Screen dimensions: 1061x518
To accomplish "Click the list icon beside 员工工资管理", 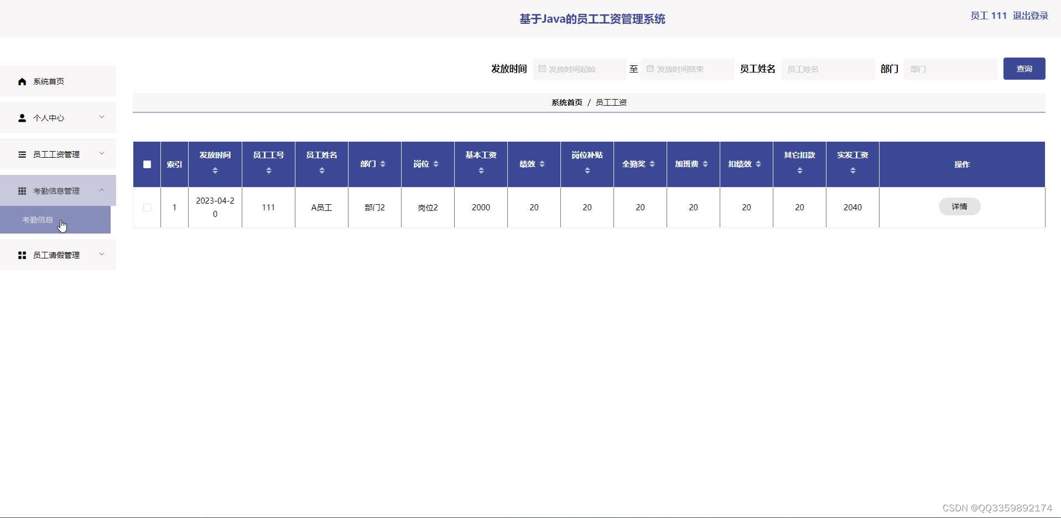I will pos(22,154).
